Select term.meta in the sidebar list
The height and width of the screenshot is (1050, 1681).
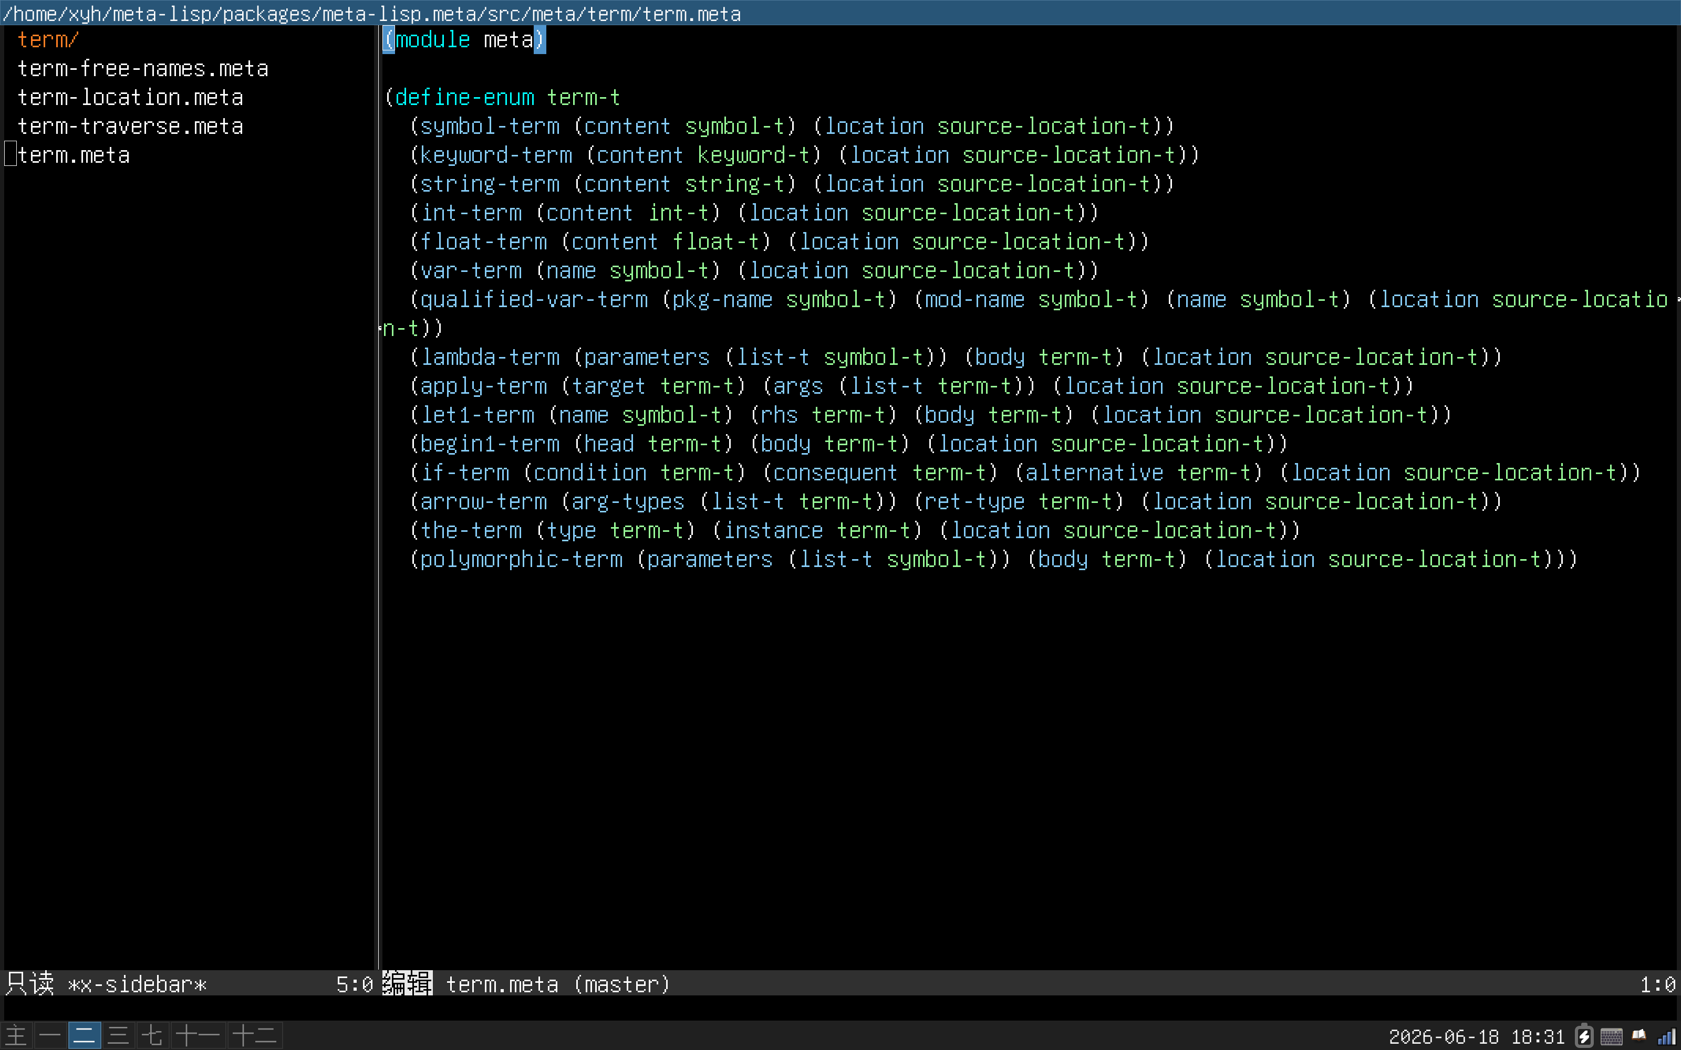(73, 155)
